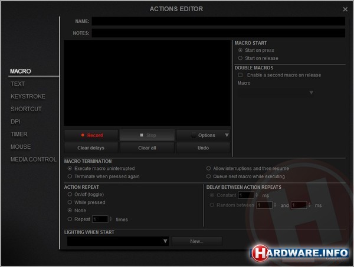This screenshot has height=267, width=354.
Task: Select the Start on release option
Action: 240,58
